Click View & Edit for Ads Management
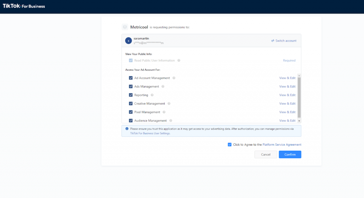This screenshot has height=198, width=364. coord(287,86)
